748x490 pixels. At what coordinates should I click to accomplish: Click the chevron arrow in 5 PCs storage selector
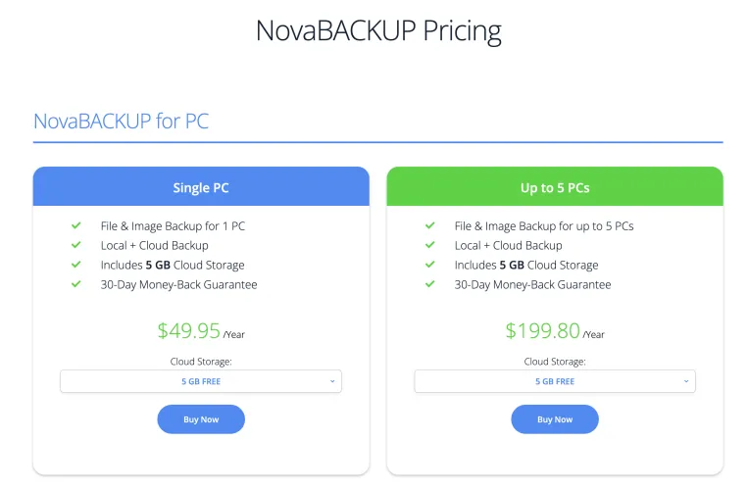pyautogui.click(x=685, y=381)
